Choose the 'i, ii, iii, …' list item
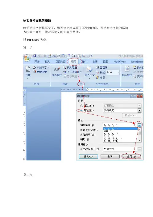153x217 pixels. coord(120,139)
